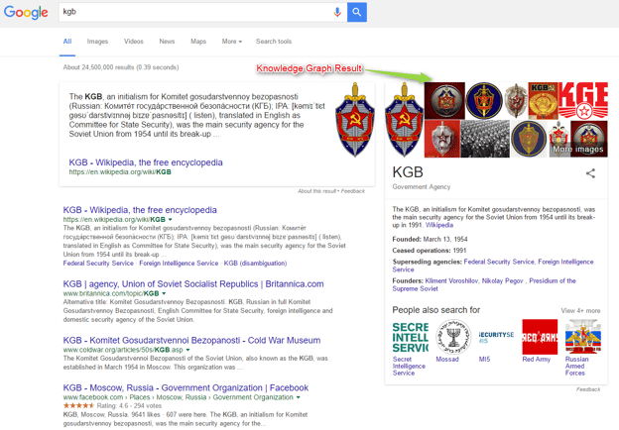Viewport: 619px width, 430px height.
Task: Expand dropdown arrow next to facebook.com URL
Action: [x=298, y=397]
